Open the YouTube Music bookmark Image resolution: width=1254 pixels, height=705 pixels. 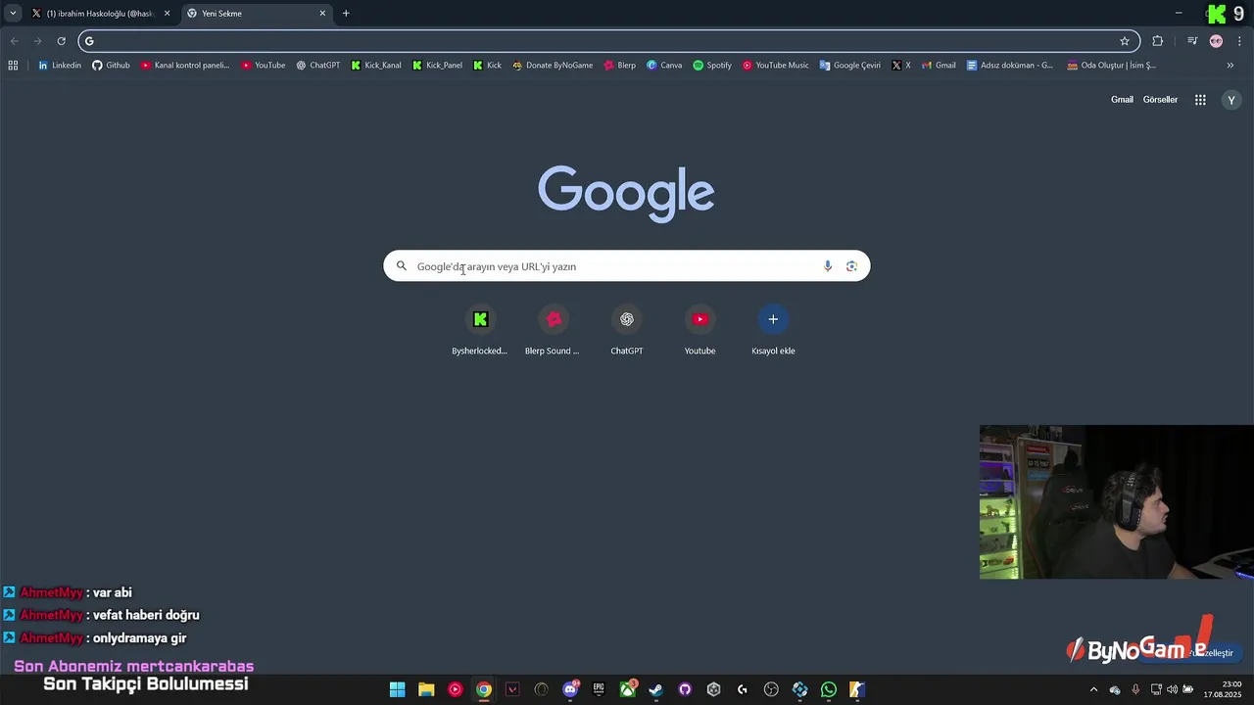[x=776, y=66]
